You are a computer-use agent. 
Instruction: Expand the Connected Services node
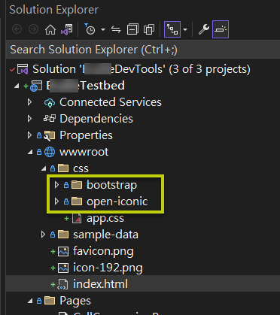pos(29,102)
